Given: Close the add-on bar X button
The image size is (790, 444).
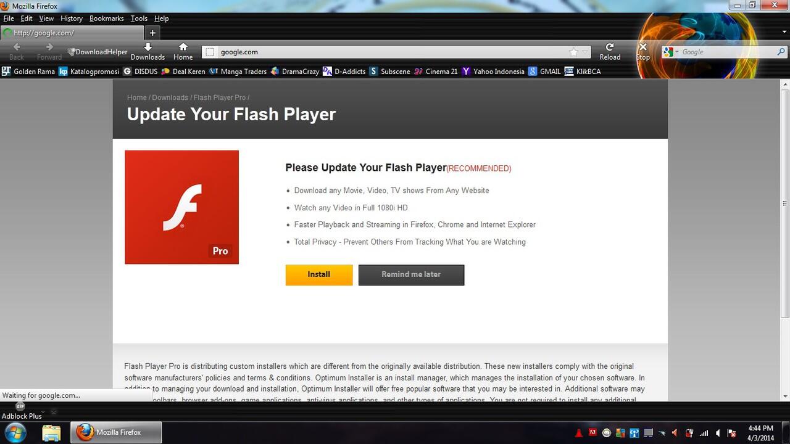Looking at the screenshot, I should tap(54, 412).
